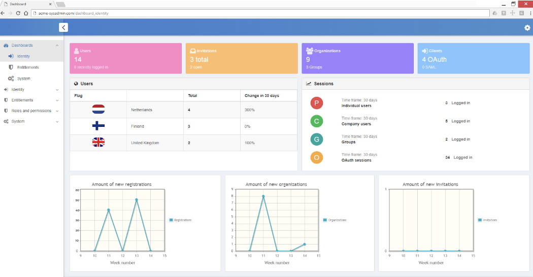Image resolution: width=533 pixels, height=277 pixels.
Task: Open the System dashboard sub-item
Action: click(x=23, y=79)
